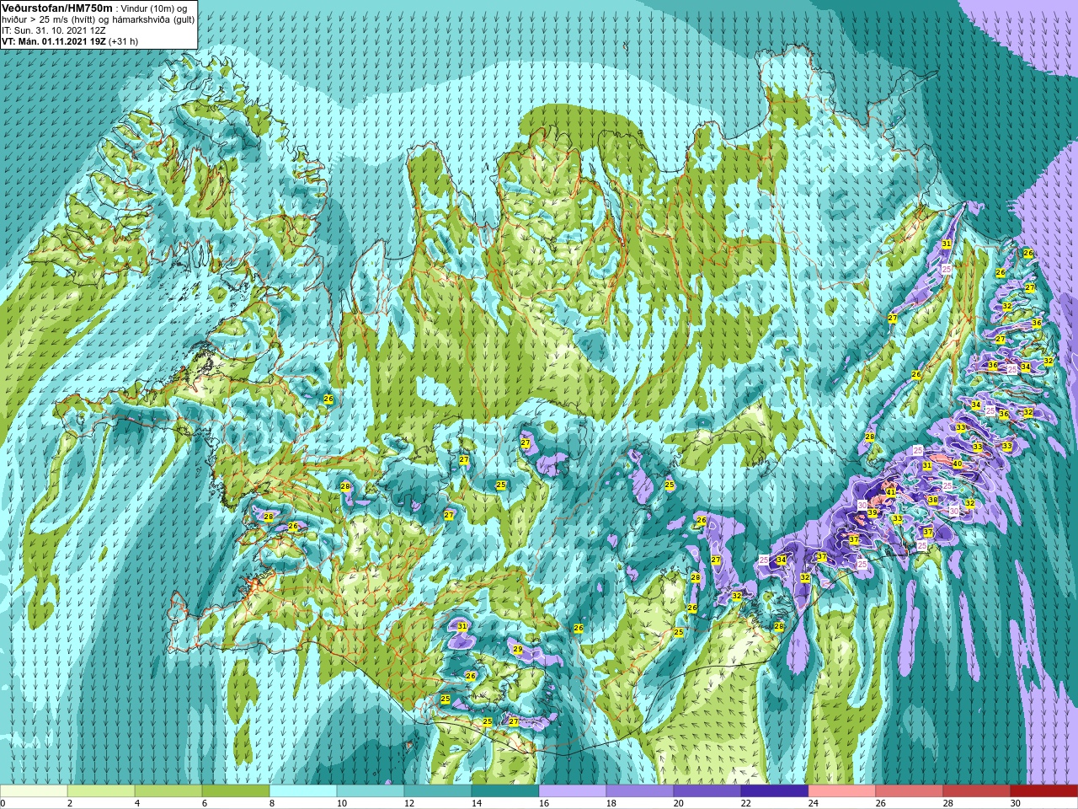Screen dimensions: 1078x809
Task: Click the header text "Vindur (10m) og"
Action: point(153,8)
